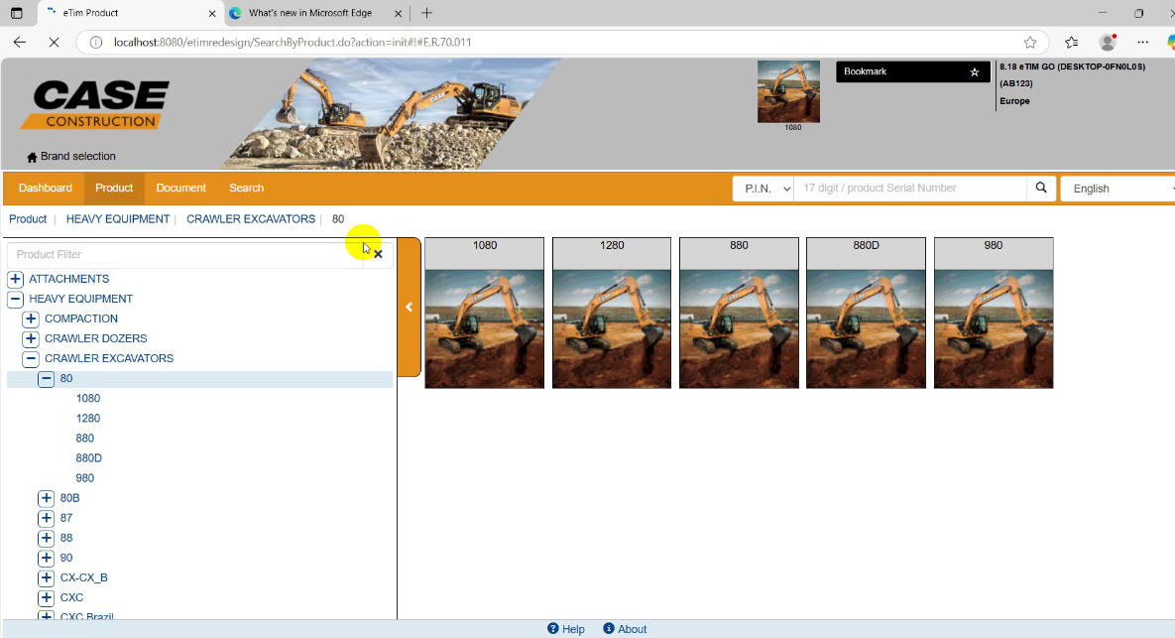Click the browser back arrow
The width and height of the screenshot is (1175, 638).
pyautogui.click(x=20, y=42)
